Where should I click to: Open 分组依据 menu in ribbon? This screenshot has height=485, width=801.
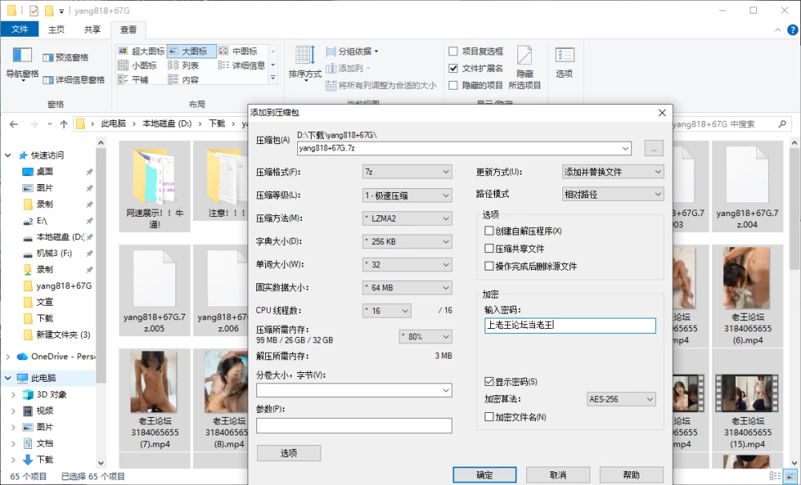pyautogui.click(x=352, y=51)
